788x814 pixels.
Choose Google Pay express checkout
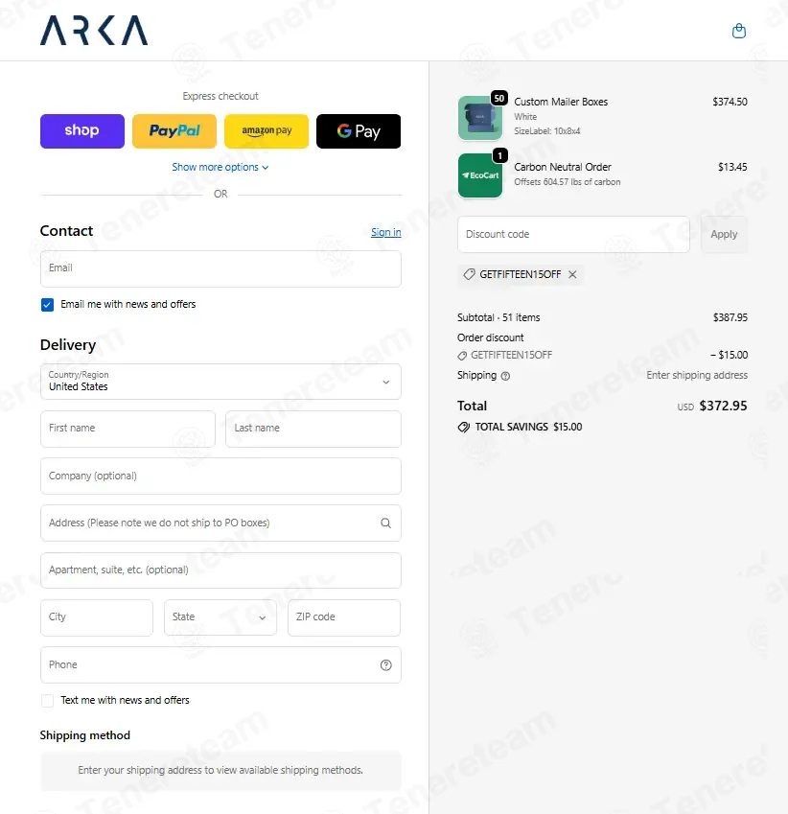pyautogui.click(x=359, y=130)
